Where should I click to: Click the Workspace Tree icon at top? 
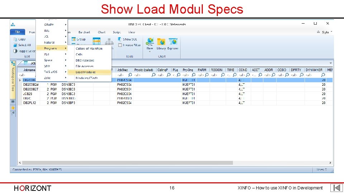click(13, 64)
